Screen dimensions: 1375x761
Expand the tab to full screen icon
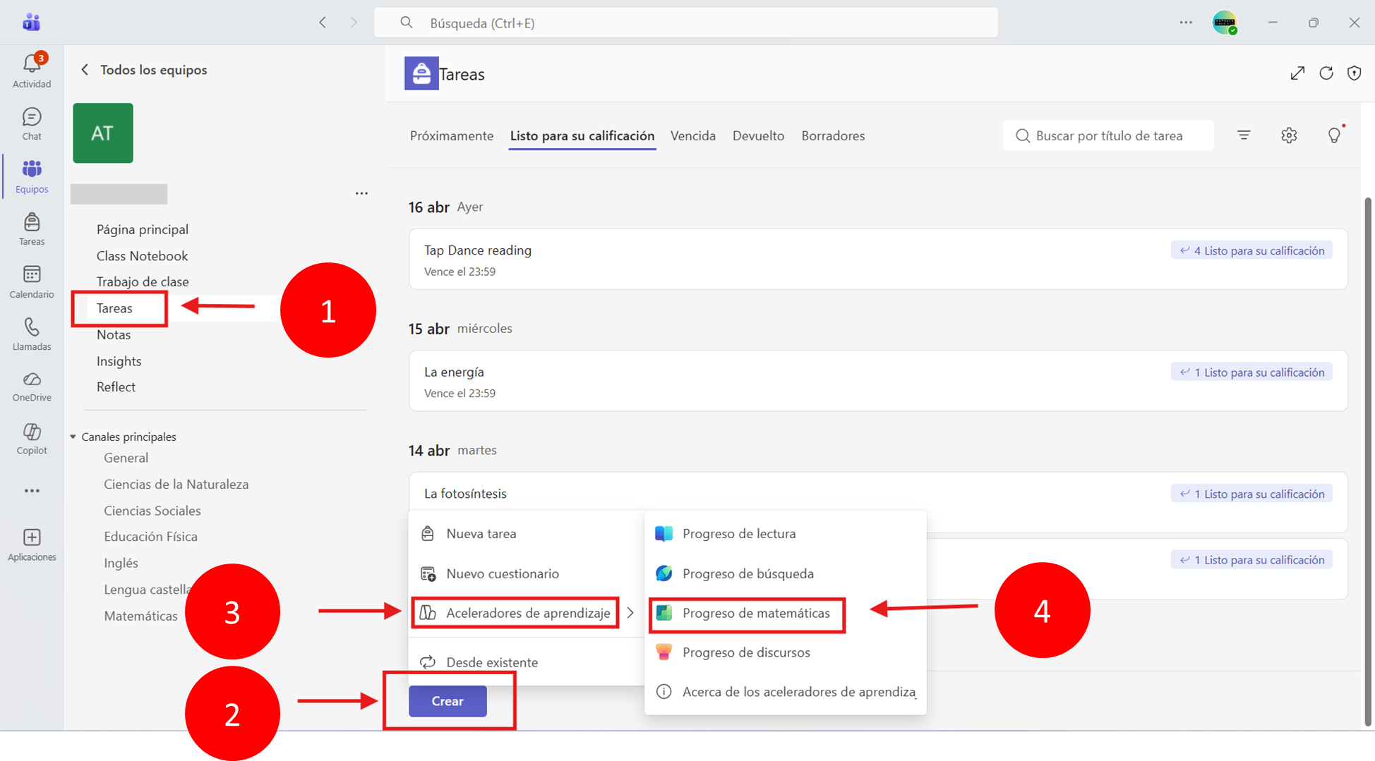click(1297, 73)
